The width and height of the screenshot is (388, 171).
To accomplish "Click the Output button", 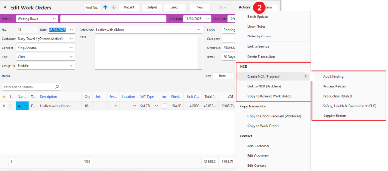I will [x=152, y=7].
